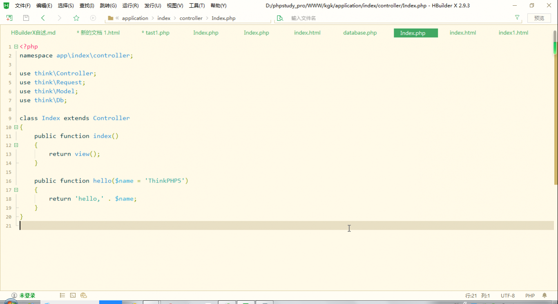Switch to the index1.html tab

(513, 33)
